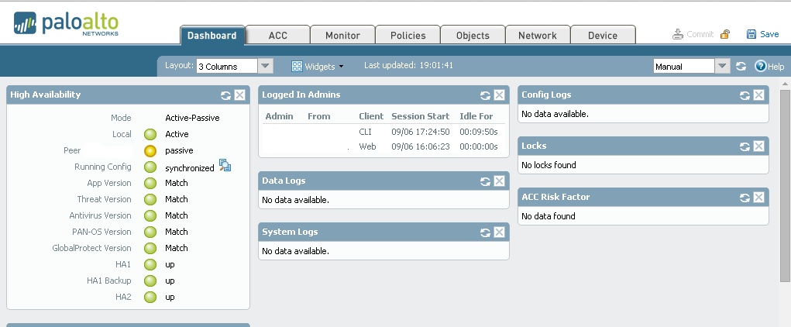Switch to the Device tab

click(x=603, y=36)
